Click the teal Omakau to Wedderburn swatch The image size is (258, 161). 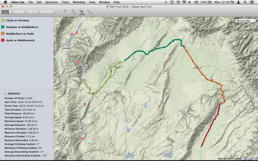tap(3, 27)
